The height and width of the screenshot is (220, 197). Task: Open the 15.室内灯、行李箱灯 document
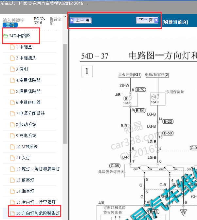pos(36,202)
